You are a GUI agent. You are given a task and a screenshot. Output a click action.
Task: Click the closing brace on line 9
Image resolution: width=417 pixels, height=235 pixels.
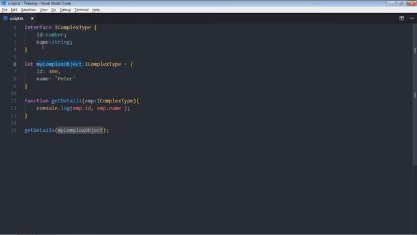(26, 86)
